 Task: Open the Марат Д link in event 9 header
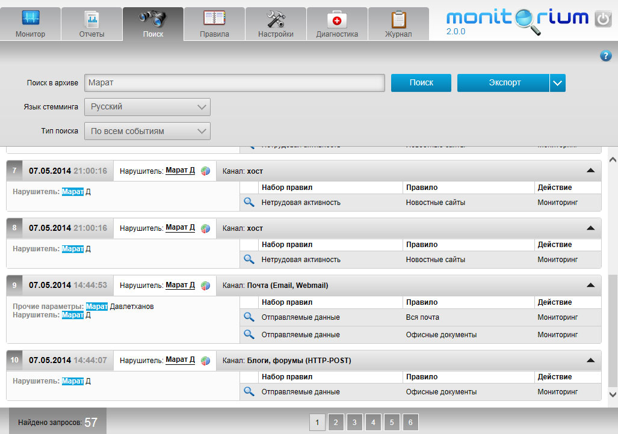pyautogui.click(x=180, y=285)
